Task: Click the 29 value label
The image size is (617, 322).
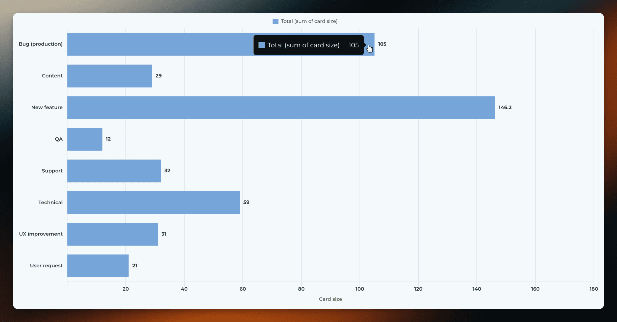Action: tap(159, 76)
